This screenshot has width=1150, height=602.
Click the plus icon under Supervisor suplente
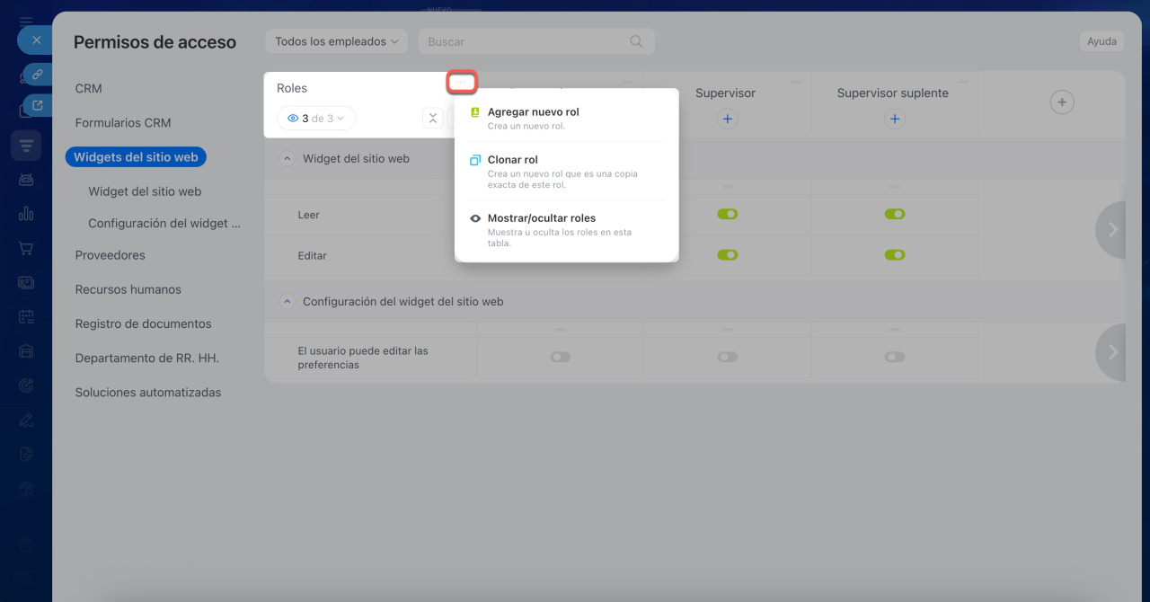(x=894, y=119)
